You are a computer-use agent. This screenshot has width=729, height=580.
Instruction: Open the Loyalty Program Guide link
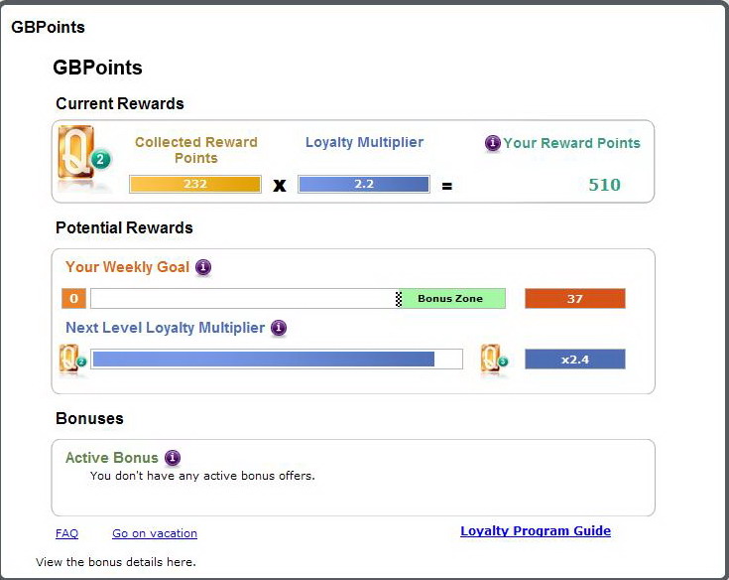[x=536, y=530]
